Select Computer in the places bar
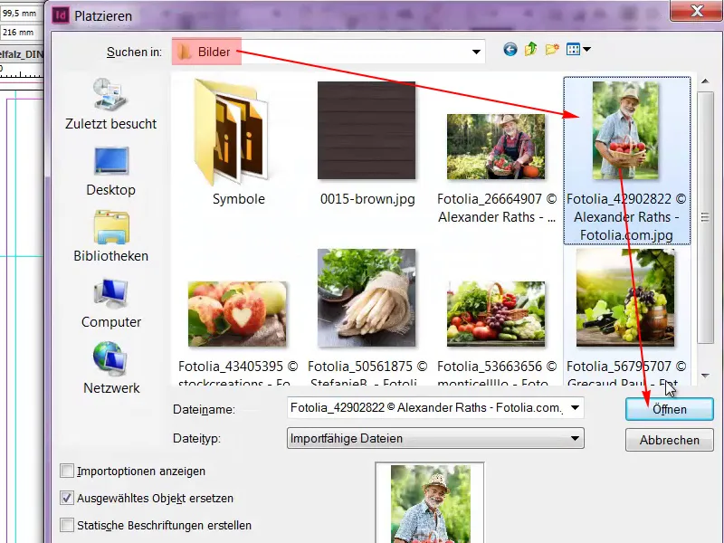This screenshot has width=724, height=543. (110, 303)
